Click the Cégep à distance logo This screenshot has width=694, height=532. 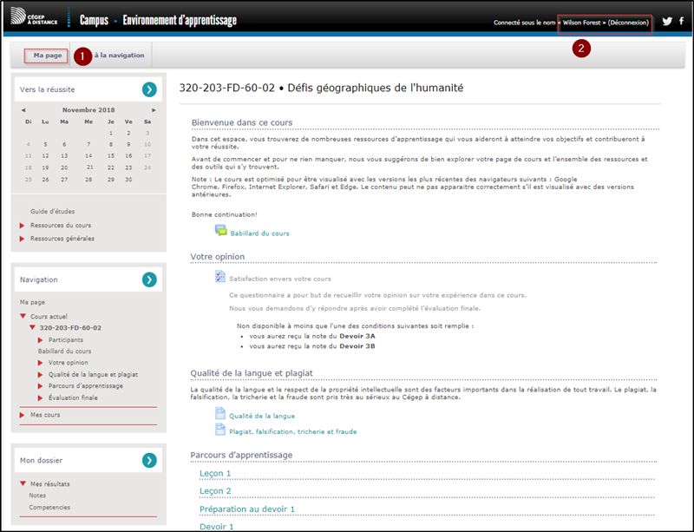tap(36, 20)
